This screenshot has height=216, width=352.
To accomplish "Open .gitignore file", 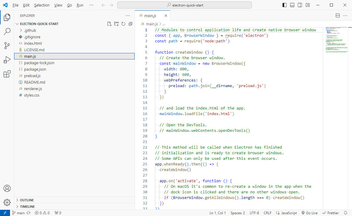I will click(74, 37).
